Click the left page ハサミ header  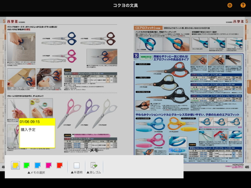[x=12, y=22]
